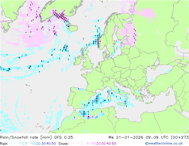Pick the Snow legend value 50
Screen dimensions: 189x146
pyautogui.click(x=114, y=144)
